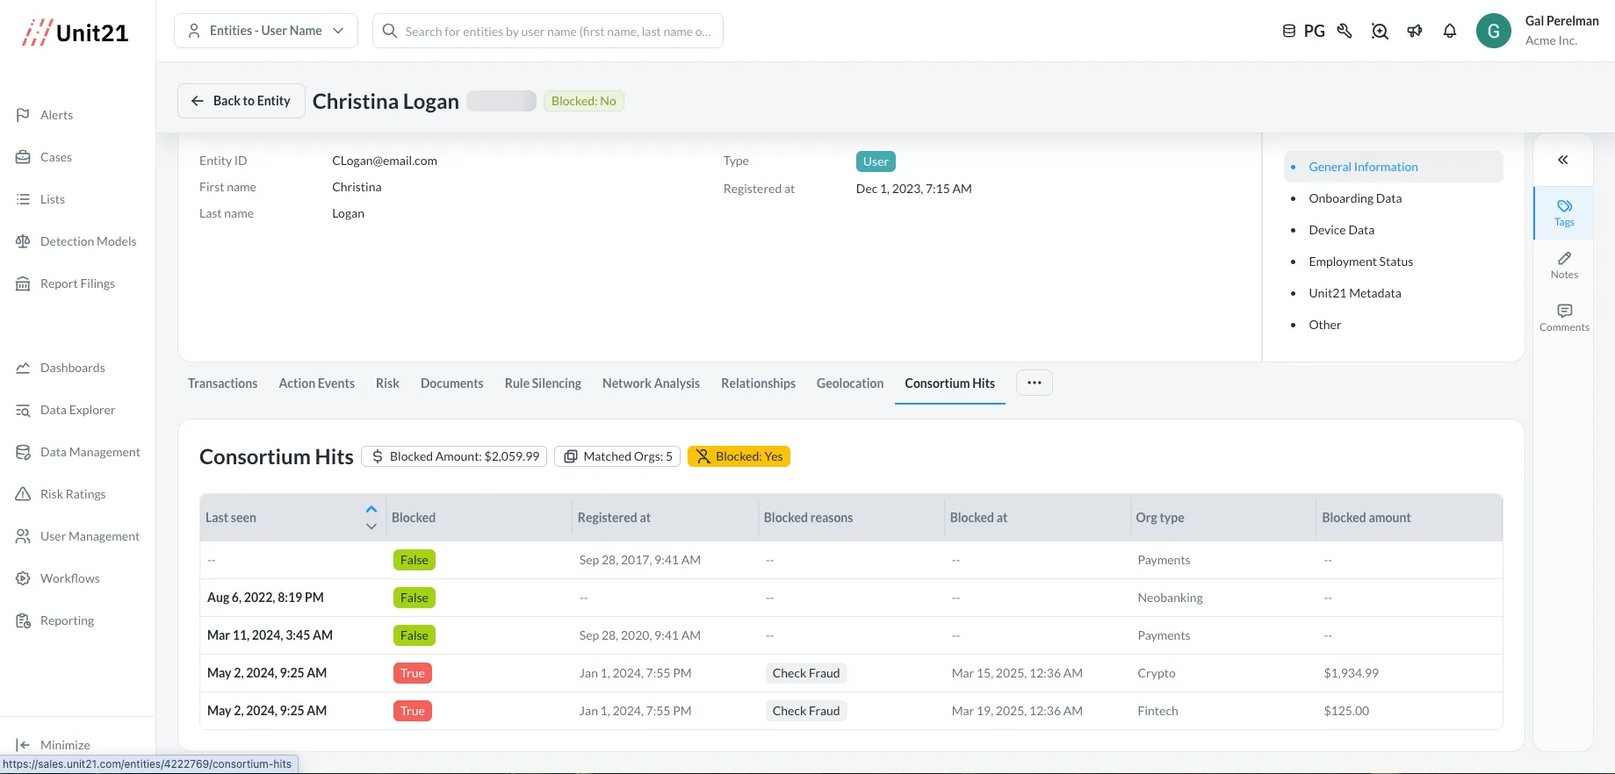
Task: Click Matched Orgs: 5 badge
Action: tap(617, 456)
